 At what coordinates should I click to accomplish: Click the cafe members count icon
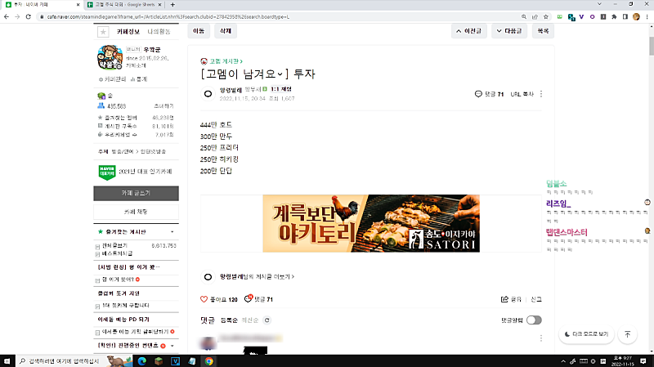point(101,106)
